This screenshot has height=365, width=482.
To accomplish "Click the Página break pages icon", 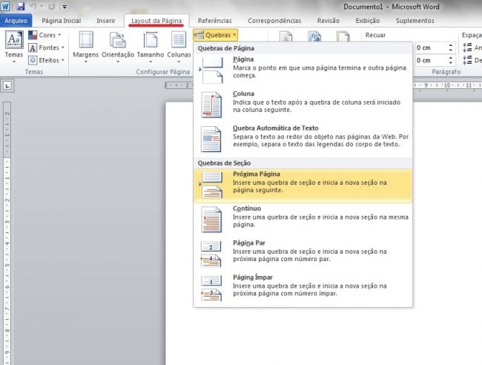I will 211,70.
